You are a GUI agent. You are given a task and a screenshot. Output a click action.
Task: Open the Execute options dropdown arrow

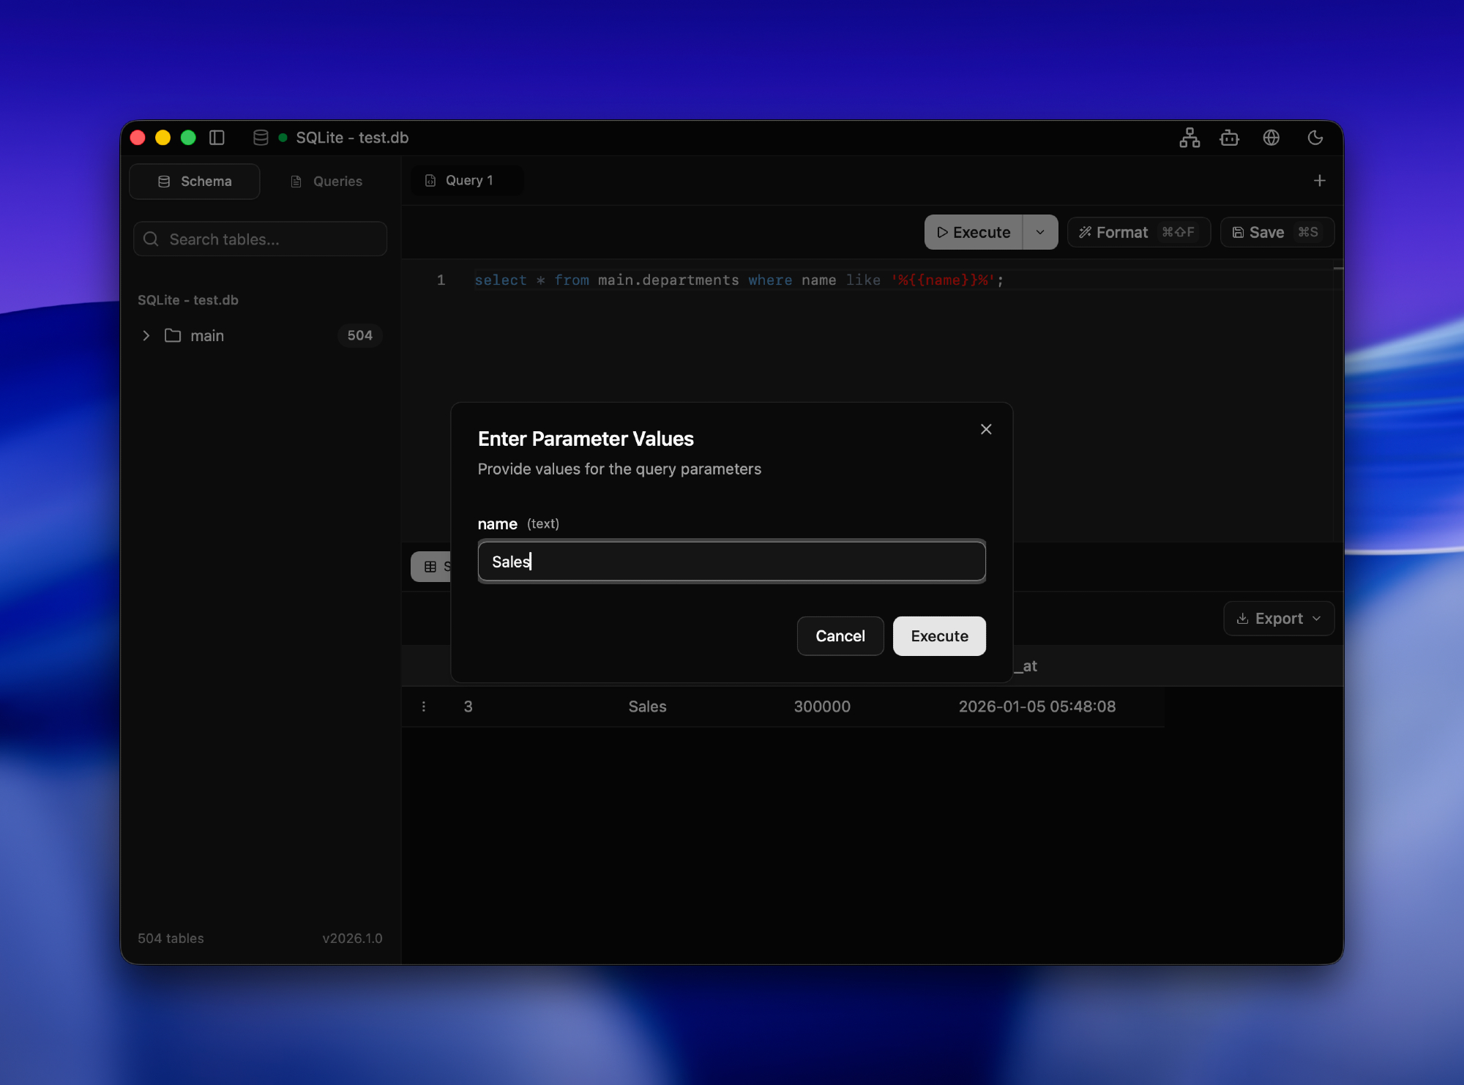[1040, 232]
